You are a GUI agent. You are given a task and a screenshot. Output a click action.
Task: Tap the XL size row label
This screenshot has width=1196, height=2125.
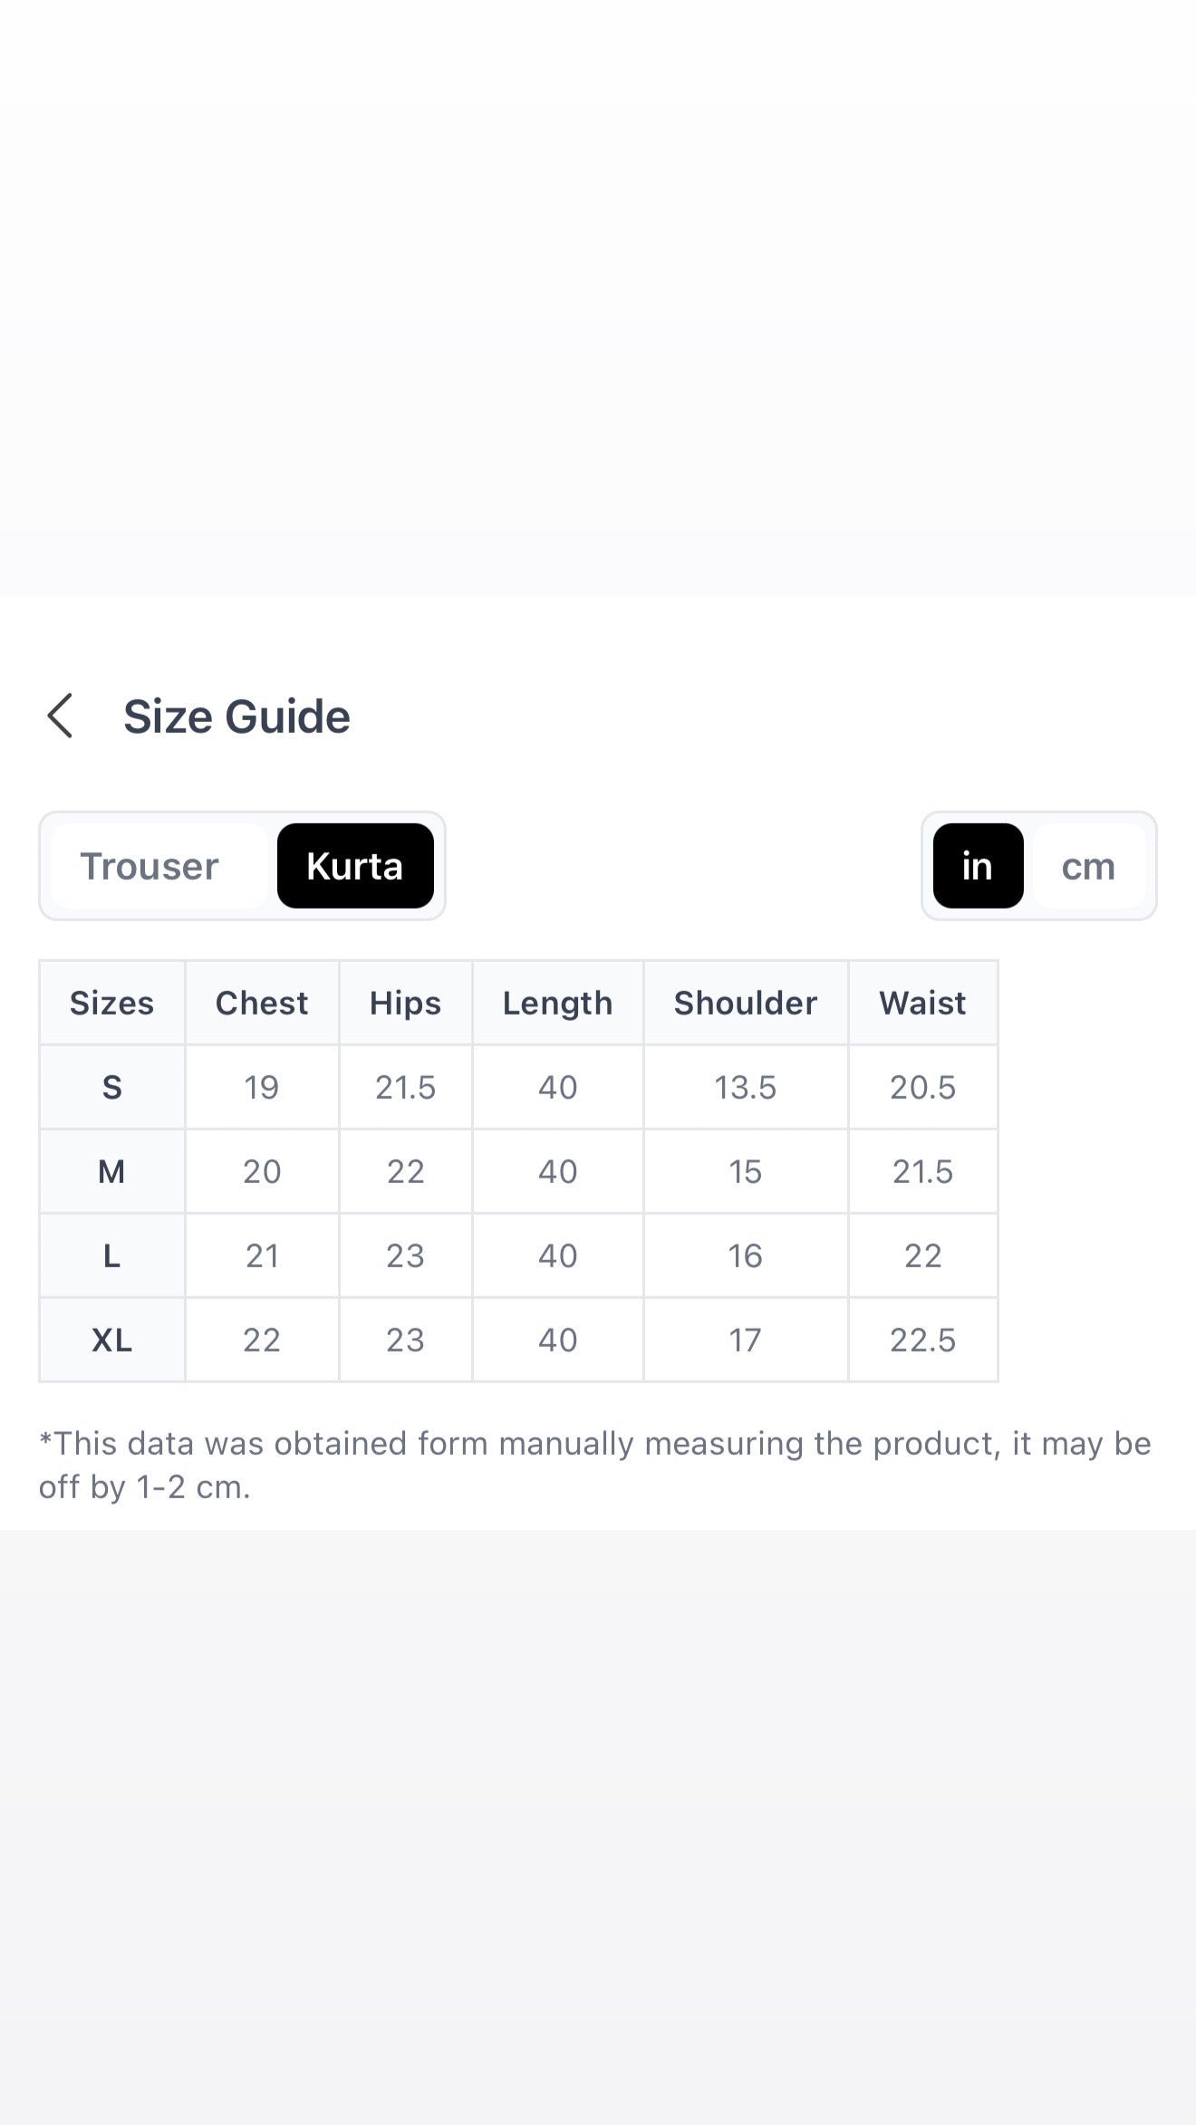(112, 1340)
